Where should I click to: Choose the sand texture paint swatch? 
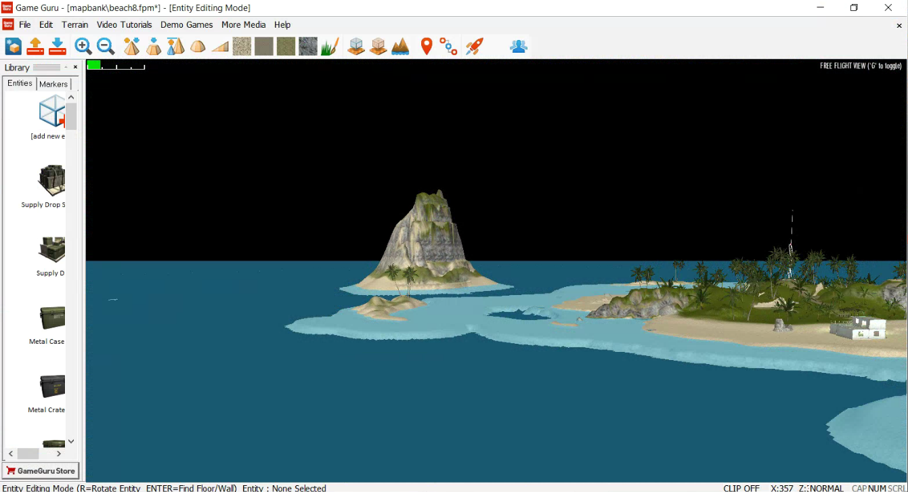[x=242, y=46]
